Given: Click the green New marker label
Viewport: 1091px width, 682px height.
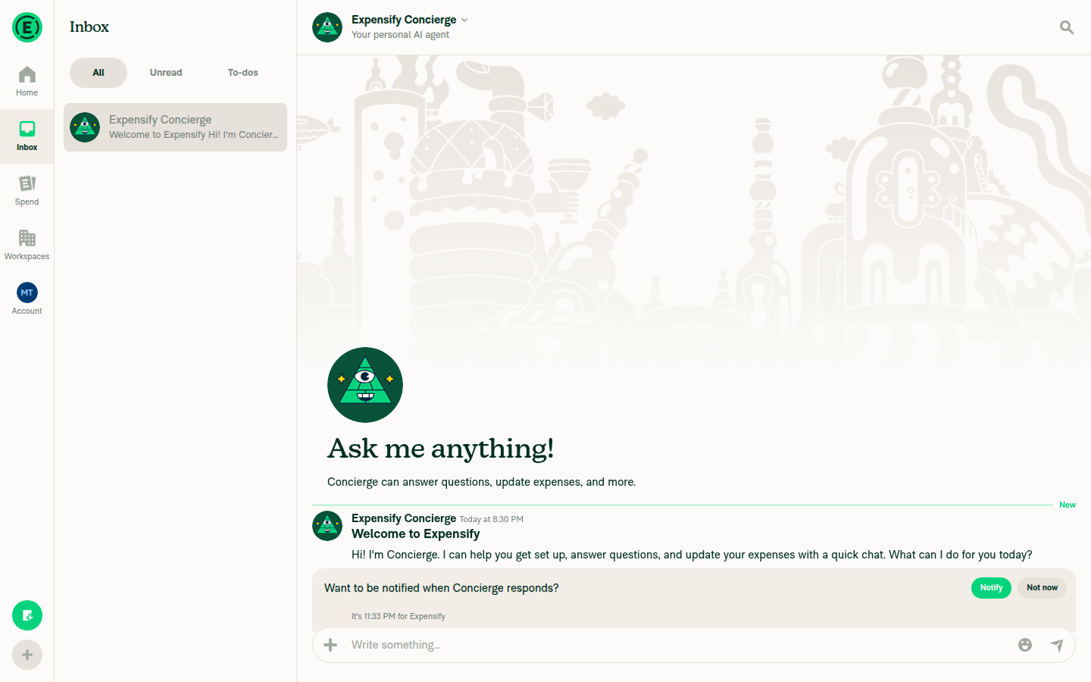Looking at the screenshot, I should (1068, 505).
